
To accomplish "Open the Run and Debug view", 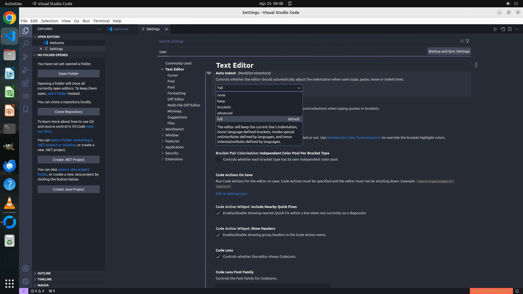I will click(x=26, y=70).
